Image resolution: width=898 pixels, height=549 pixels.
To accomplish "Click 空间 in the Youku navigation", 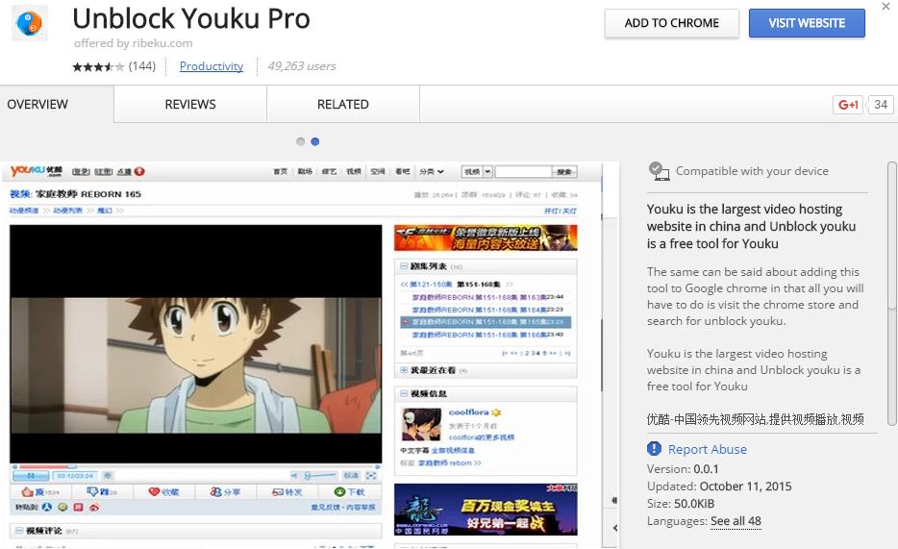I will pyautogui.click(x=378, y=171).
